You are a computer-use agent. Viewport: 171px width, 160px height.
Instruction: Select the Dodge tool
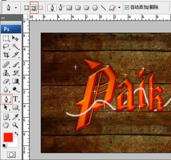[15, 89]
